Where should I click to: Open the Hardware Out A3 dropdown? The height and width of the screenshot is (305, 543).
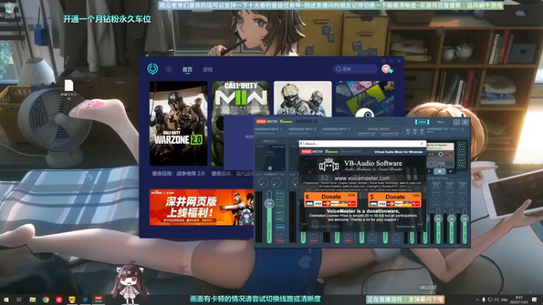pos(422,131)
